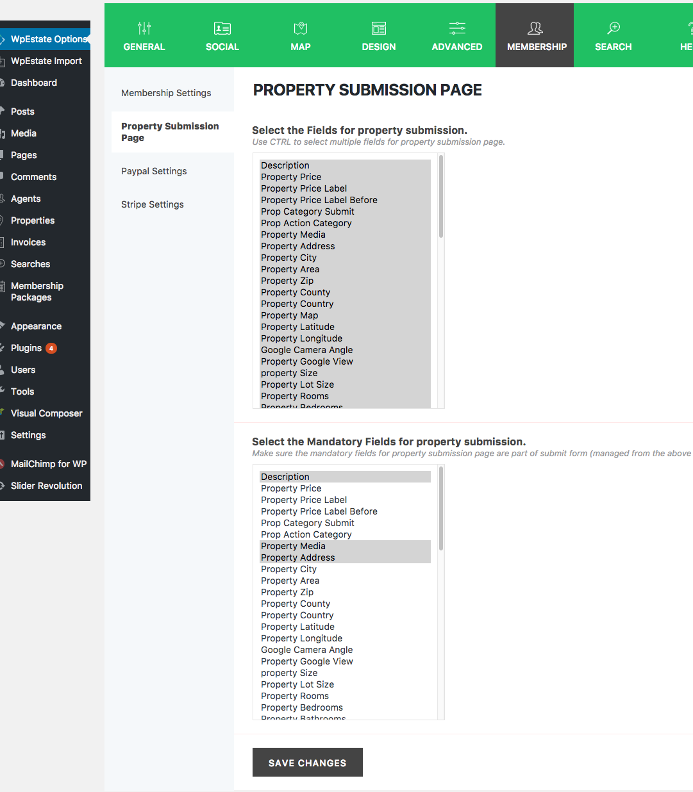
Task: Go to Paypal Settings section
Action: pyautogui.click(x=154, y=171)
